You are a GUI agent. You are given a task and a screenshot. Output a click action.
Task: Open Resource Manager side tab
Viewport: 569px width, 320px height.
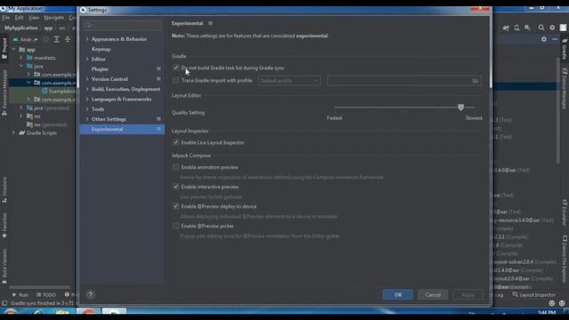(x=4, y=92)
